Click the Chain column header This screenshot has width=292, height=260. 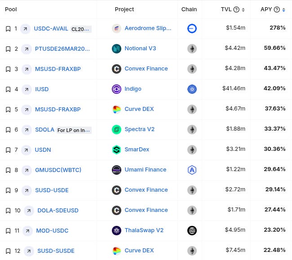(189, 9)
